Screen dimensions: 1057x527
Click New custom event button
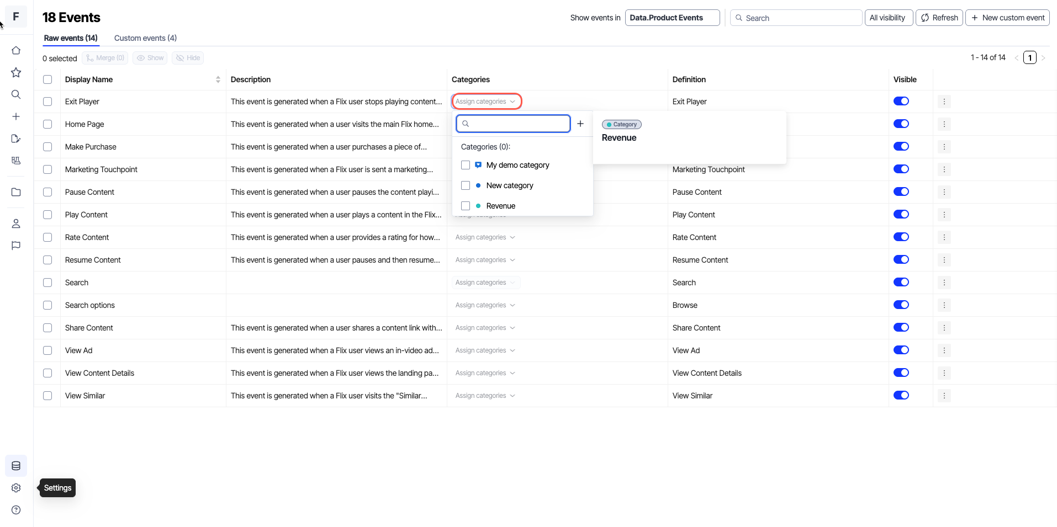pyautogui.click(x=1007, y=18)
